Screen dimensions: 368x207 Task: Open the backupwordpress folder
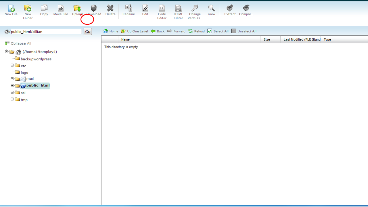pos(36,59)
